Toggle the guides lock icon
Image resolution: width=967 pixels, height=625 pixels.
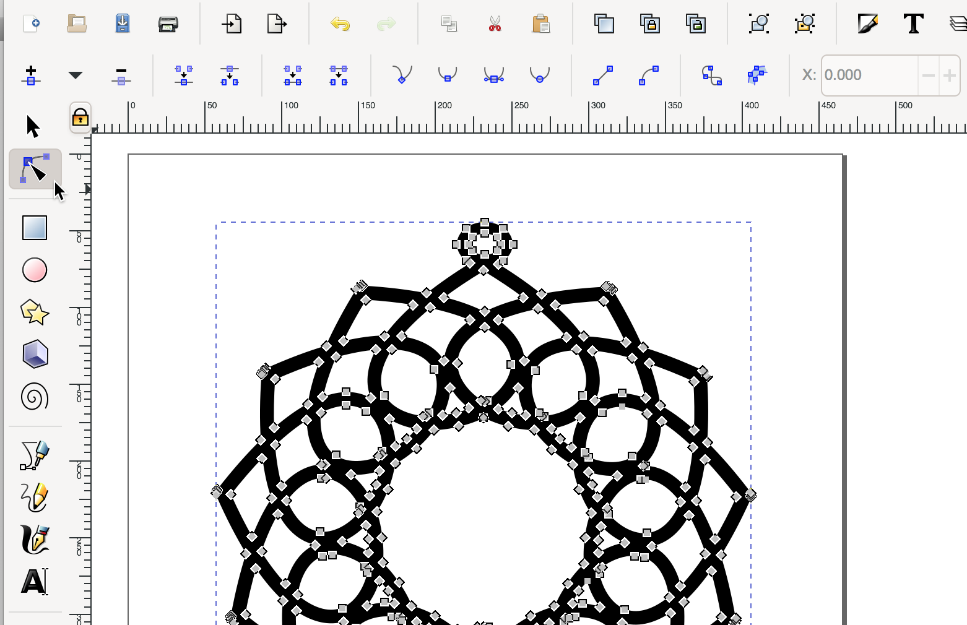click(x=80, y=118)
